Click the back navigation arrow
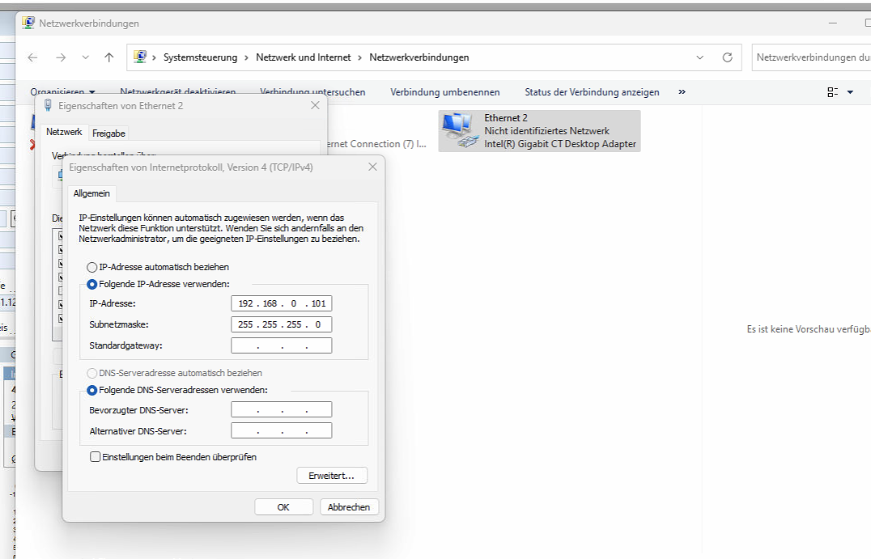 [x=32, y=57]
